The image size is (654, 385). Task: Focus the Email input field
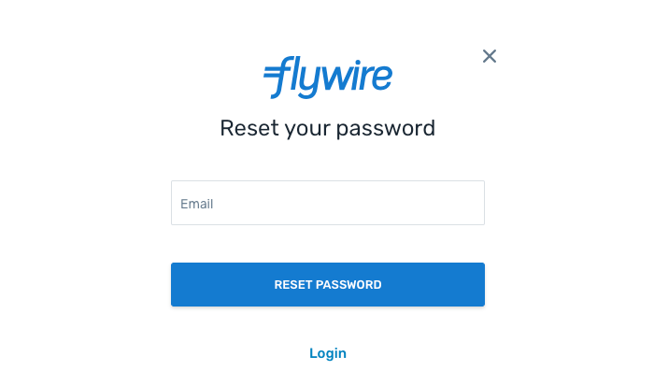coord(328,203)
